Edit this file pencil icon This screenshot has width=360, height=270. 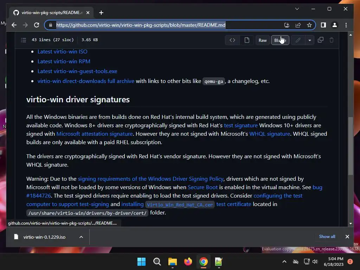(x=298, y=40)
